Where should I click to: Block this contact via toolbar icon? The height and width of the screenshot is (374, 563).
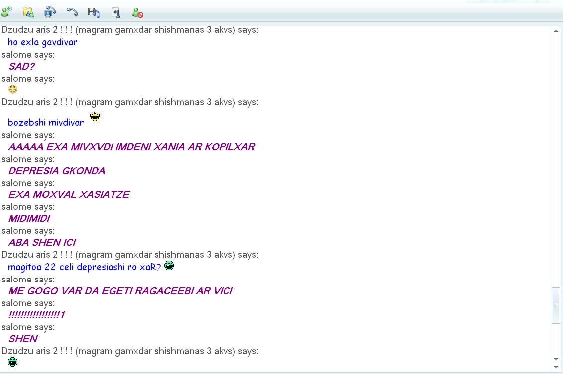tap(137, 13)
